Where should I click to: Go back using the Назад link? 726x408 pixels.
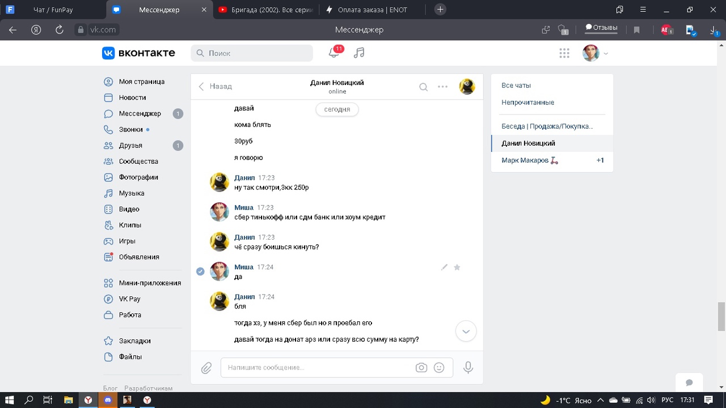click(x=216, y=87)
